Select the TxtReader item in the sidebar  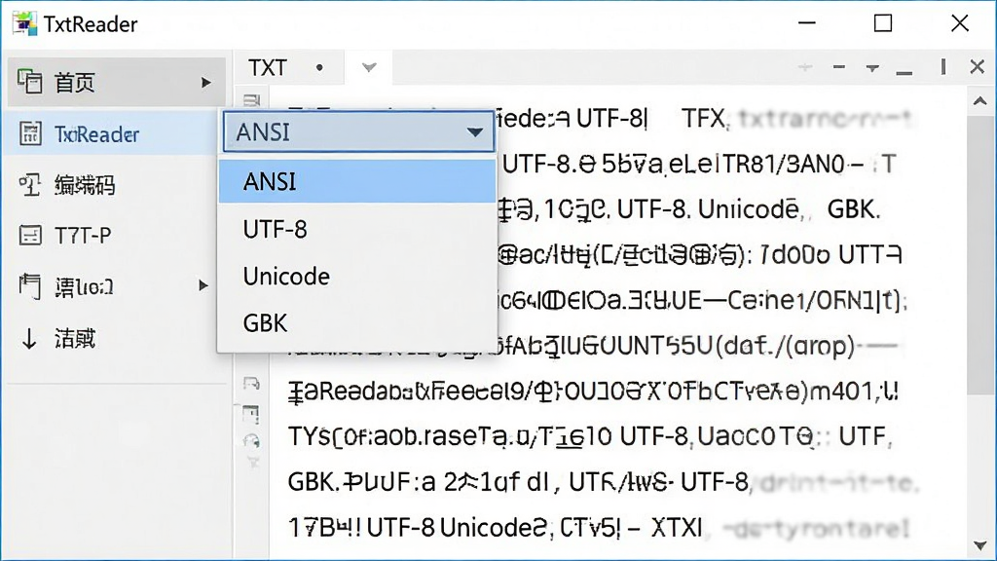[113, 134]
